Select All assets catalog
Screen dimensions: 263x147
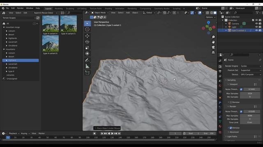pyautogui.click(x=8, y=24)
